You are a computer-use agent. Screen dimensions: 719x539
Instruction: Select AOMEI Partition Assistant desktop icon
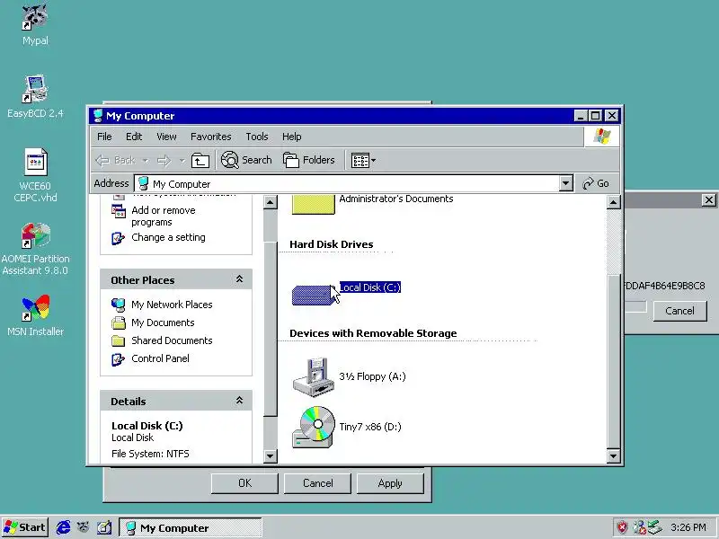point(35,250)
